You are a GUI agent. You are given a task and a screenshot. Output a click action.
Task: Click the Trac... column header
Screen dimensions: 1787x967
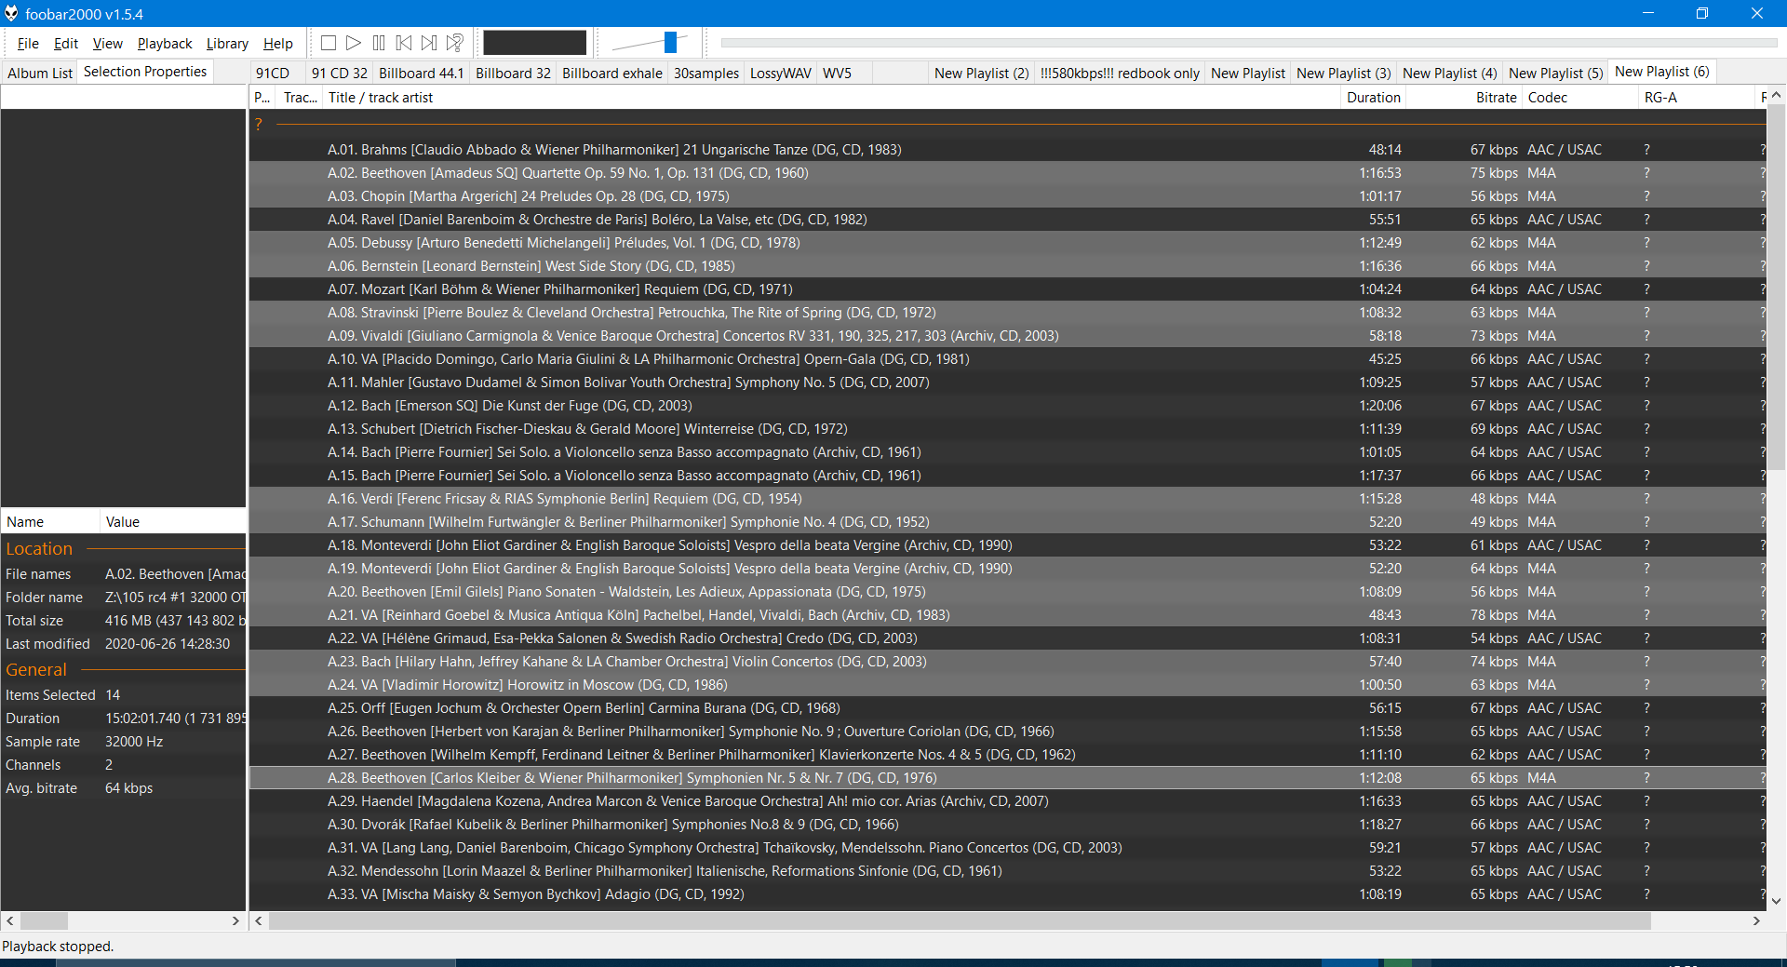tap(300, 98)
